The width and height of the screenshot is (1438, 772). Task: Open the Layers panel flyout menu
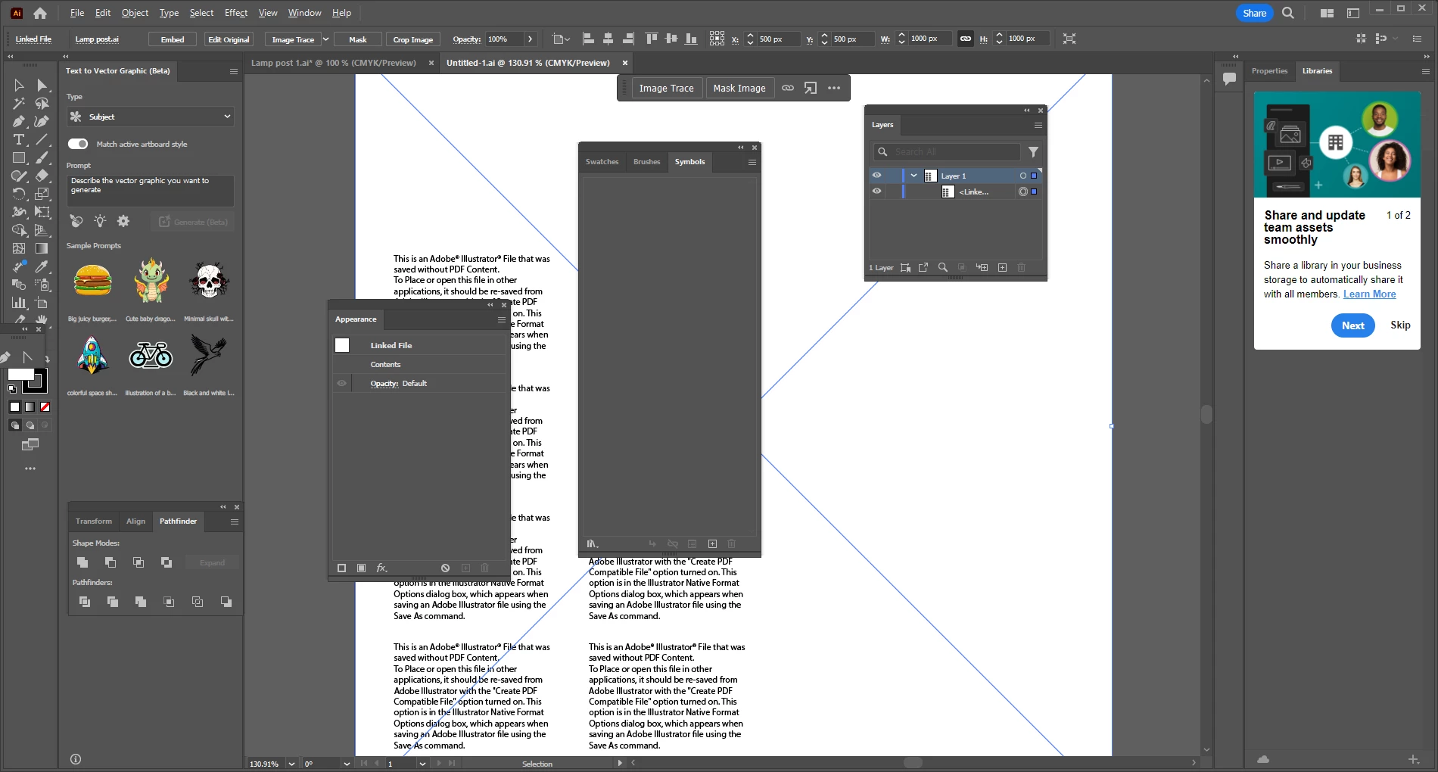coord(1038,125)
